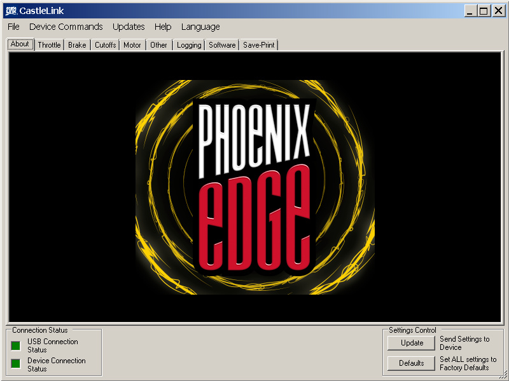Viewport: 509px width, 381px height.
Task: Open the Help menu
Action: click(x=163, y=27)
